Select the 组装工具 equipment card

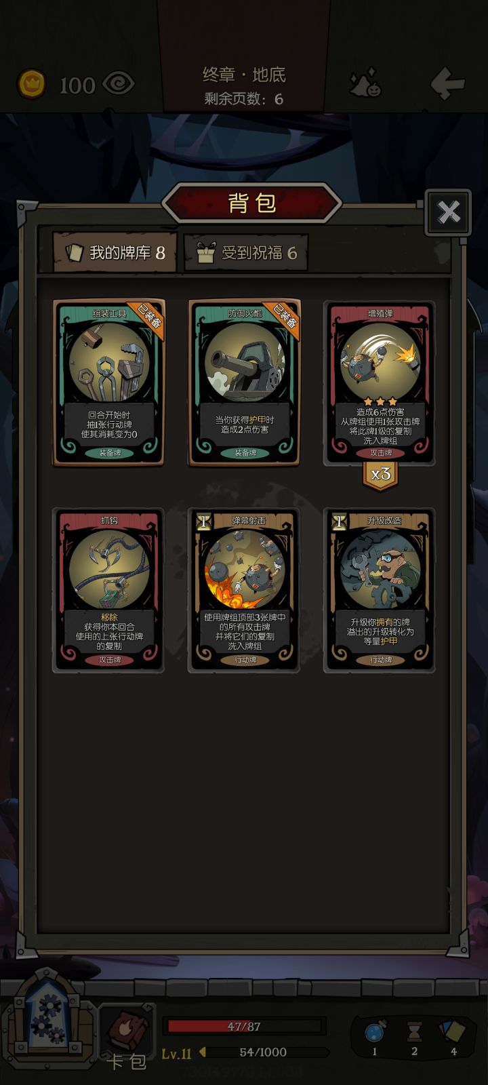tap(108, 382)
